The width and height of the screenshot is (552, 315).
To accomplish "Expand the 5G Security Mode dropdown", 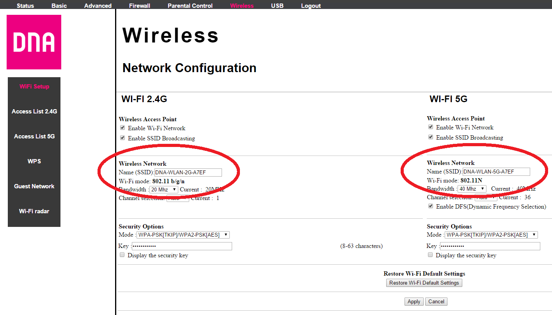I will click(491, 235).
